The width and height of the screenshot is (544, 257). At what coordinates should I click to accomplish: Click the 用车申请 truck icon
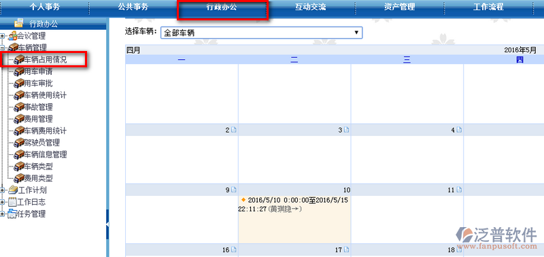pyautogui.click(x=19, y=71)
